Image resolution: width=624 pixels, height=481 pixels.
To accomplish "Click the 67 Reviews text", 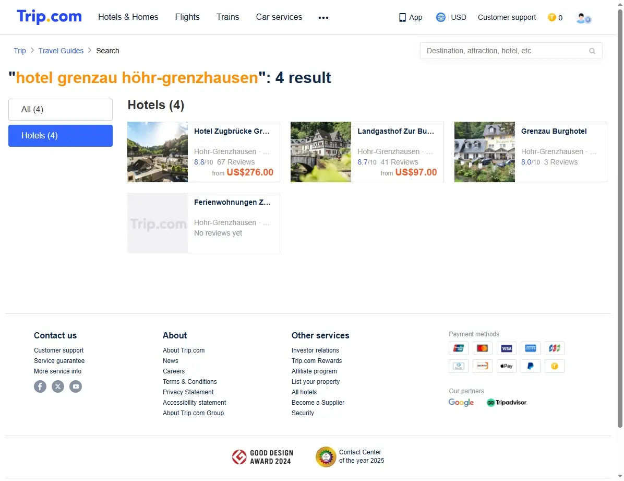I will coord(236,162).
